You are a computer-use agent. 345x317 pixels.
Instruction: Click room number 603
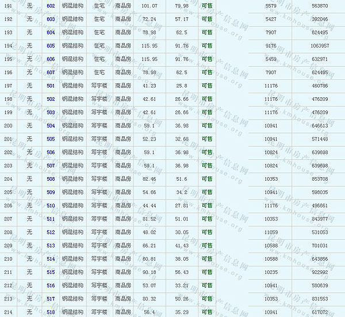[x=51, y=19]
